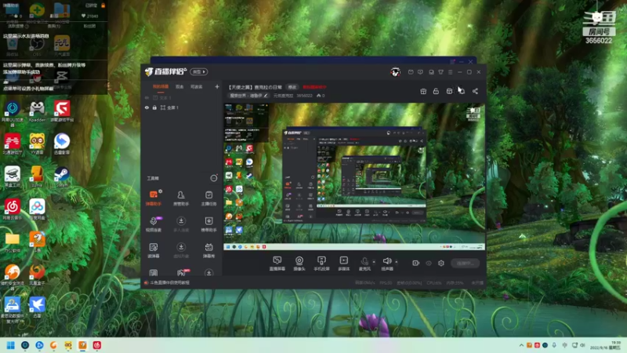Screen dimensions: 627x353
Task: Add 直播屏幕 screen capture source
Action: click(x=277, y=264)
